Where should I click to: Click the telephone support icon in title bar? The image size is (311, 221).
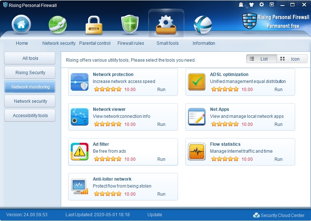tap(241, 4)
